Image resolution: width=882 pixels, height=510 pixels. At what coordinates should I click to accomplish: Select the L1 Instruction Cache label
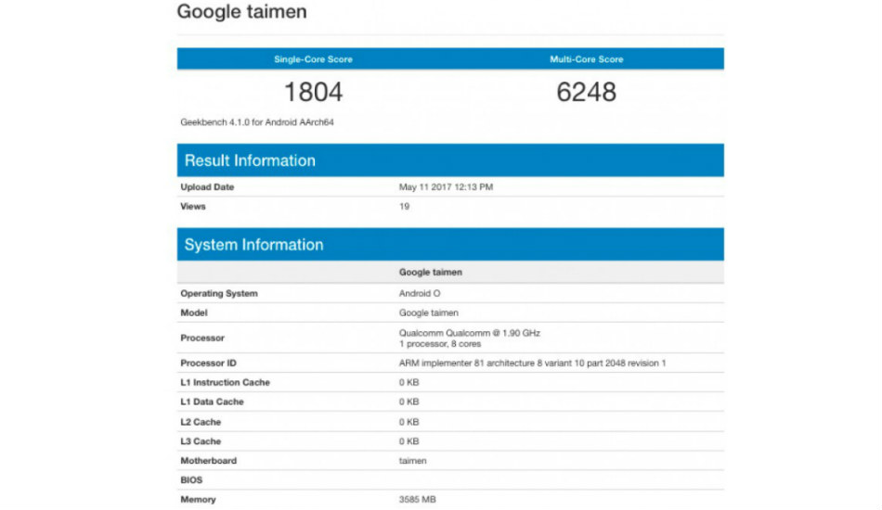pos(225,382)
